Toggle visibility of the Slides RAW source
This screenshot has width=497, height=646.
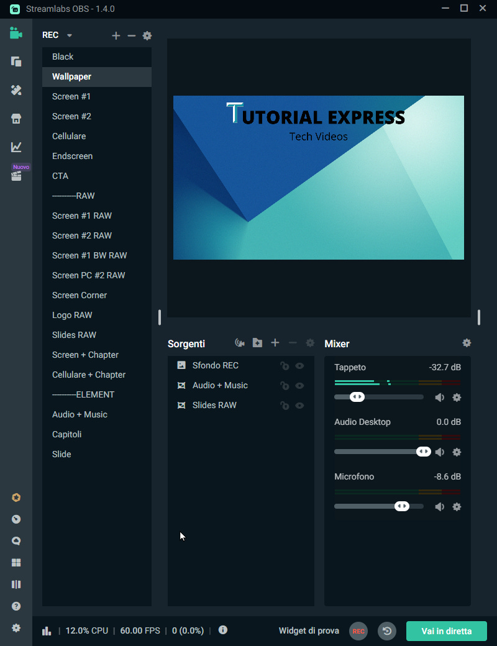(x=299, y=406)
